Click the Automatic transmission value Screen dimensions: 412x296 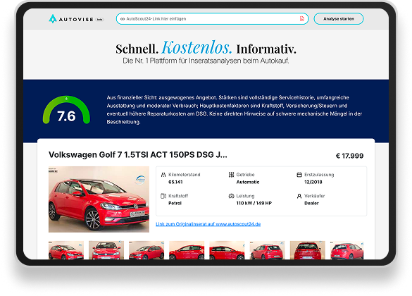248,182
